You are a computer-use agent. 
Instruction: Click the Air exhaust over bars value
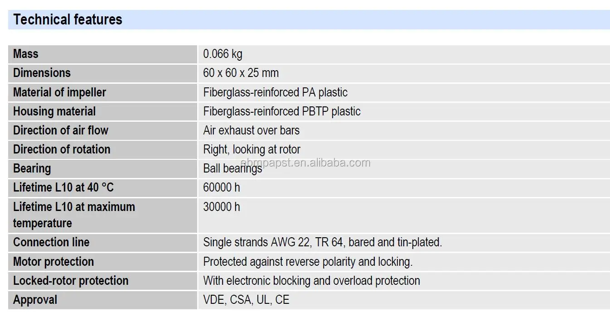tap(251, 130)
